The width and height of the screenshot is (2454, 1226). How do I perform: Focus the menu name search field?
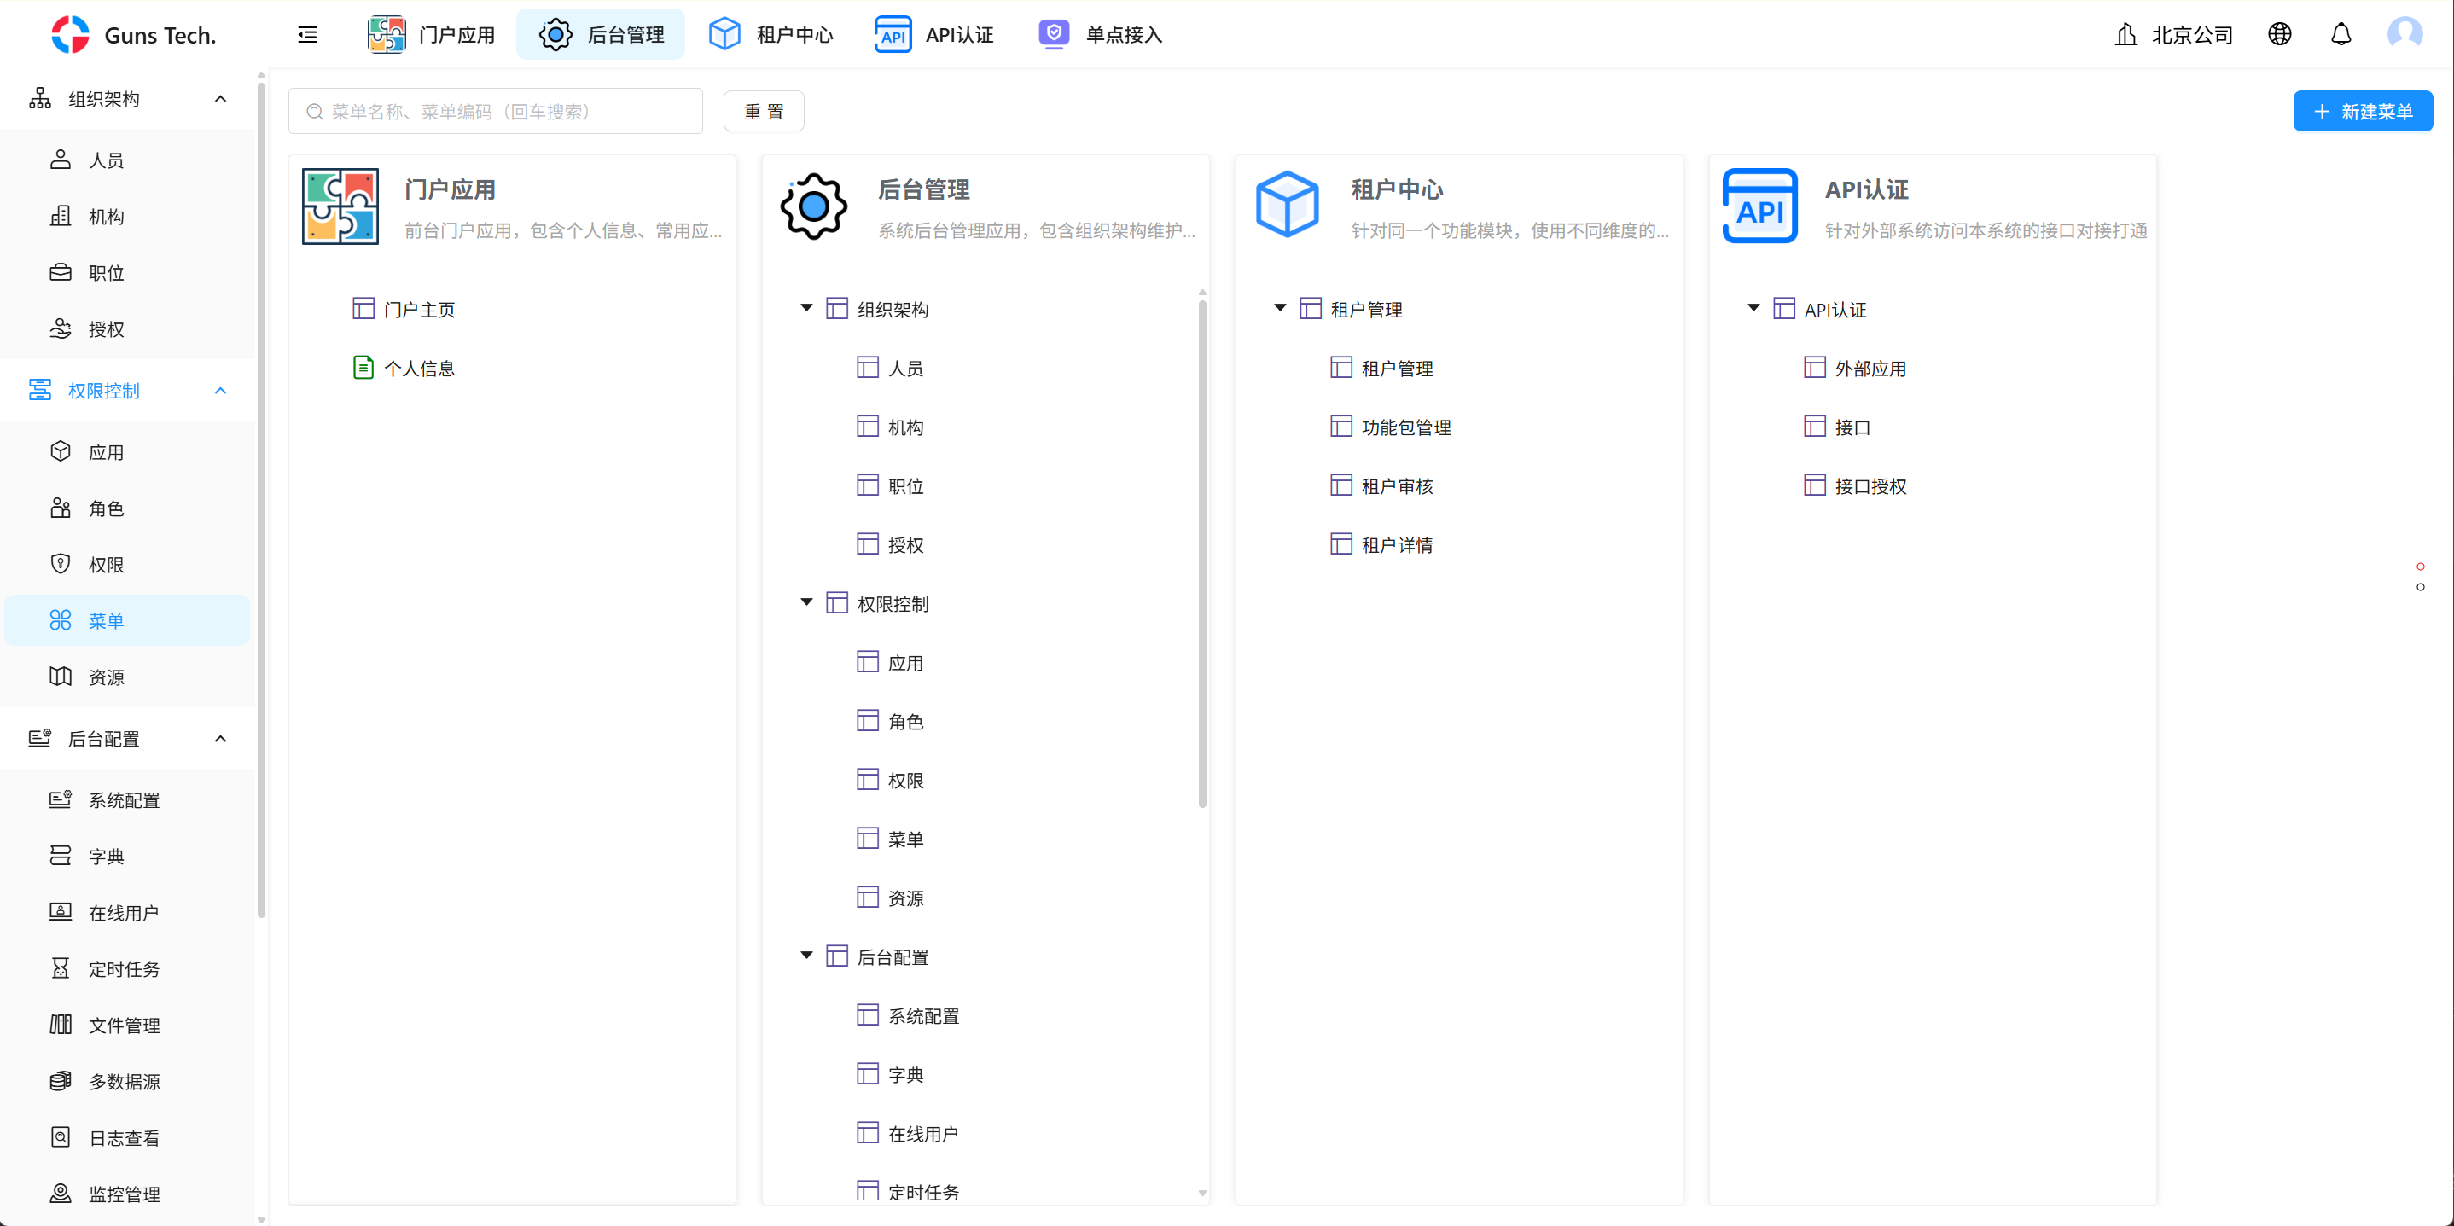[x=496, y=112]
